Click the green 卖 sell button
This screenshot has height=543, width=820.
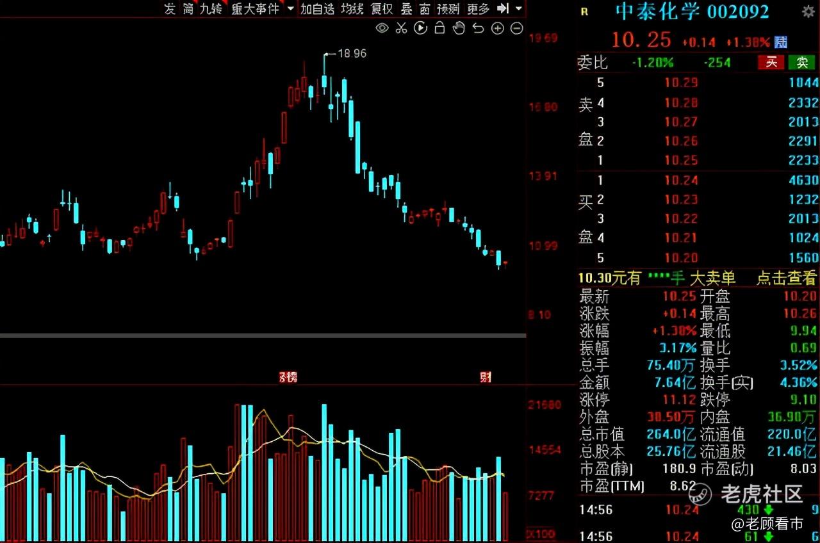pos(801,62)
